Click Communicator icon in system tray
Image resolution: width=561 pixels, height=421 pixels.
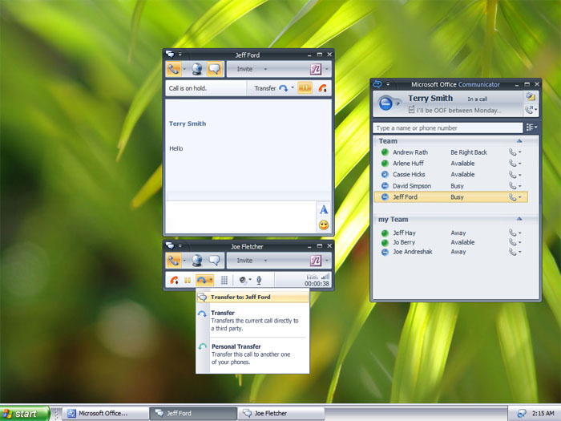tap(522, 414)
